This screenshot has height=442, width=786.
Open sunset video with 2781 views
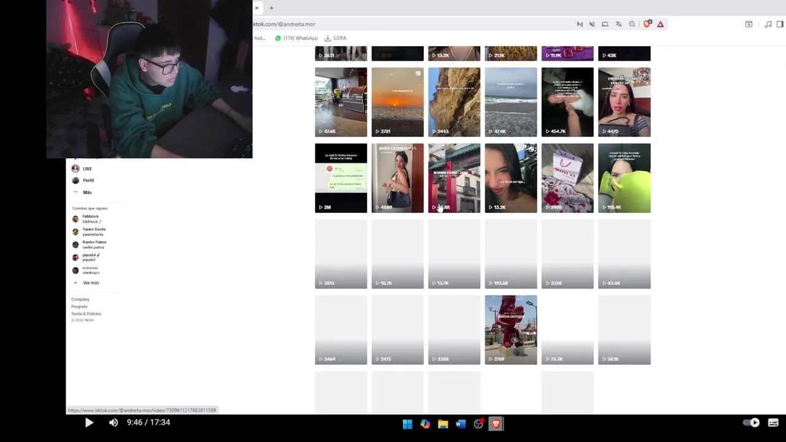coord(397,102)
